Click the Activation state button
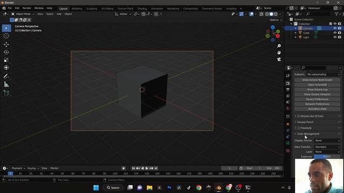Viewport: 344px width, 193px height. click(317, 109)
